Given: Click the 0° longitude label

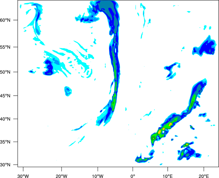Looking at the screenshot, I should pyautogui.click(x=133, y=176).
